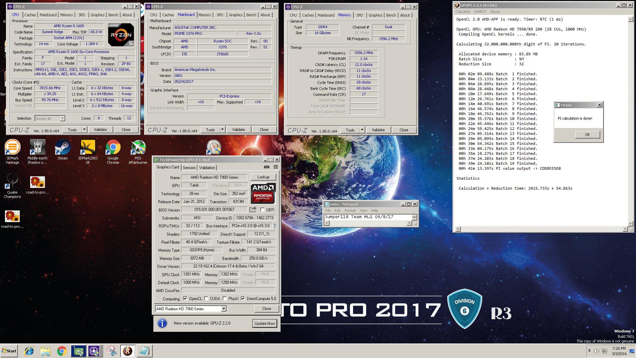This screenshot has height=358, width=636.
Task: Click in the Notepad text area
Action: (367, 217)
